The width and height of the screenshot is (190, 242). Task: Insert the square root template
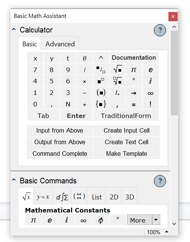(118, 69)
